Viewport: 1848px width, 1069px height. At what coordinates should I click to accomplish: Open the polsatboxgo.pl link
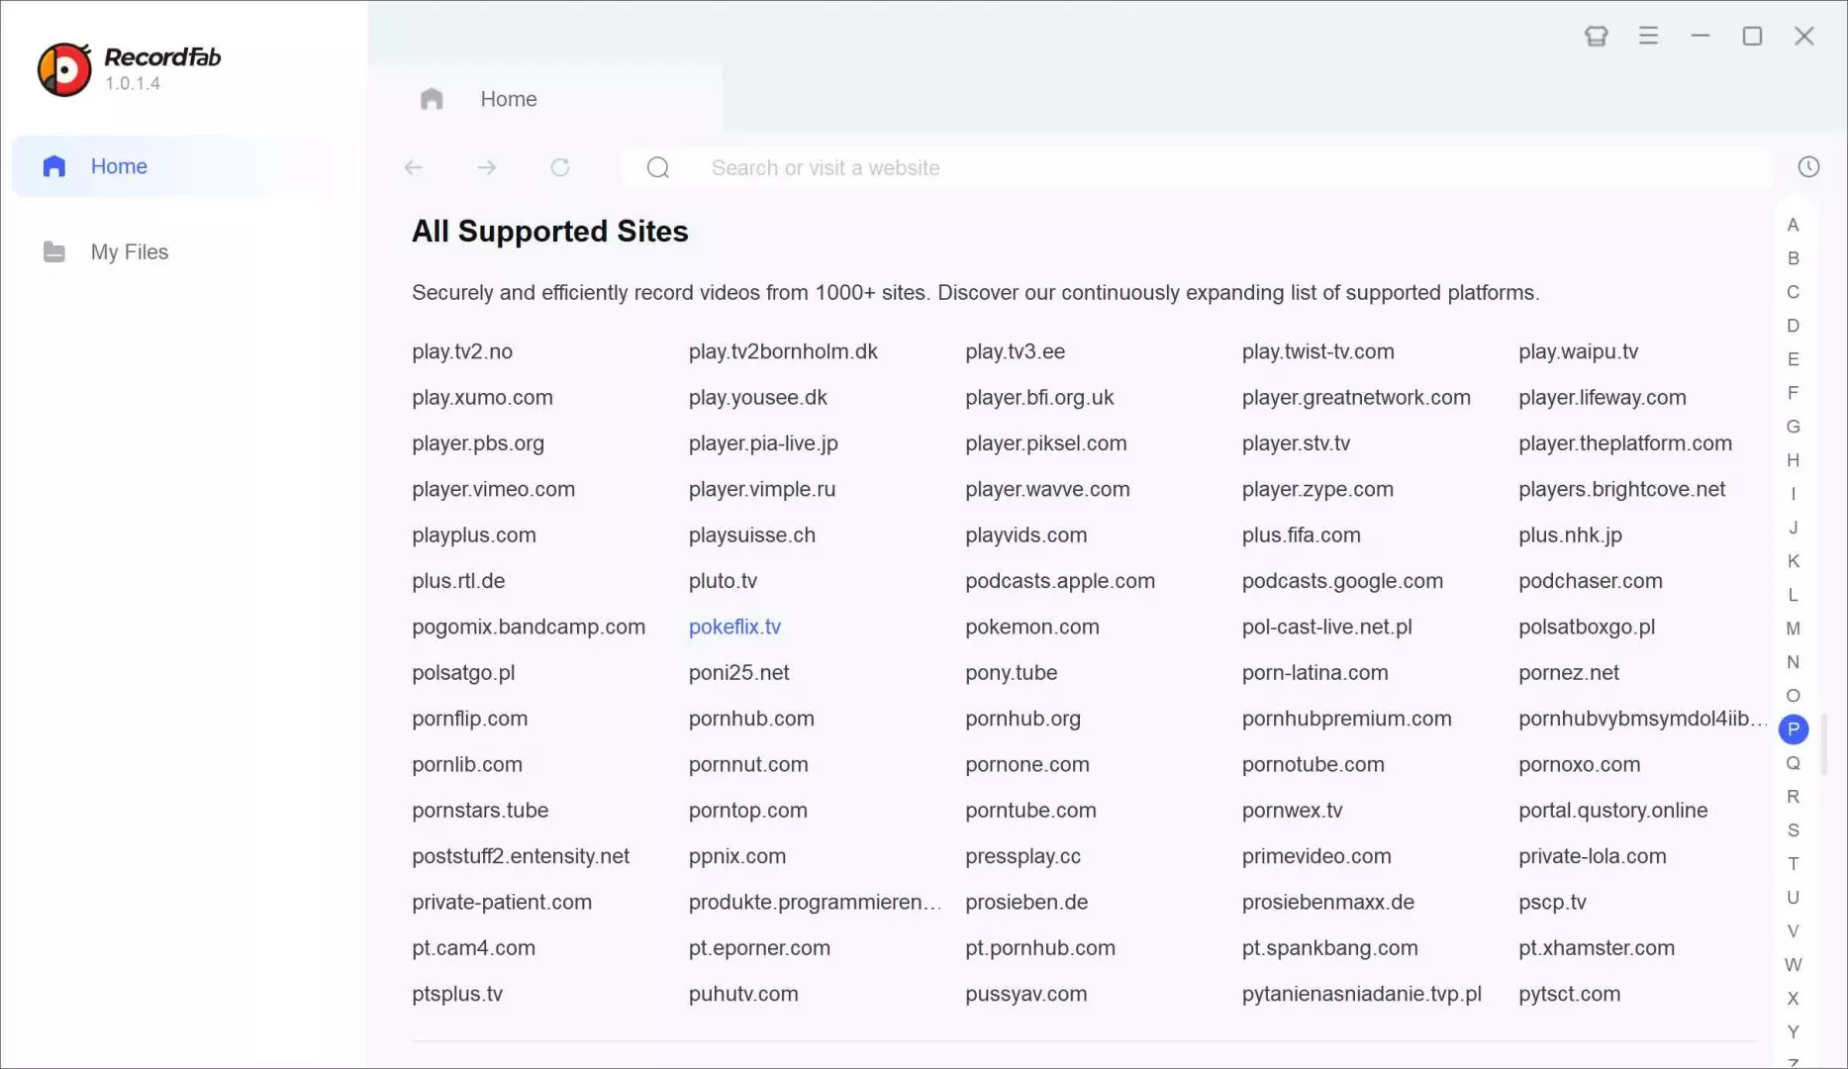coord(1587,627)
